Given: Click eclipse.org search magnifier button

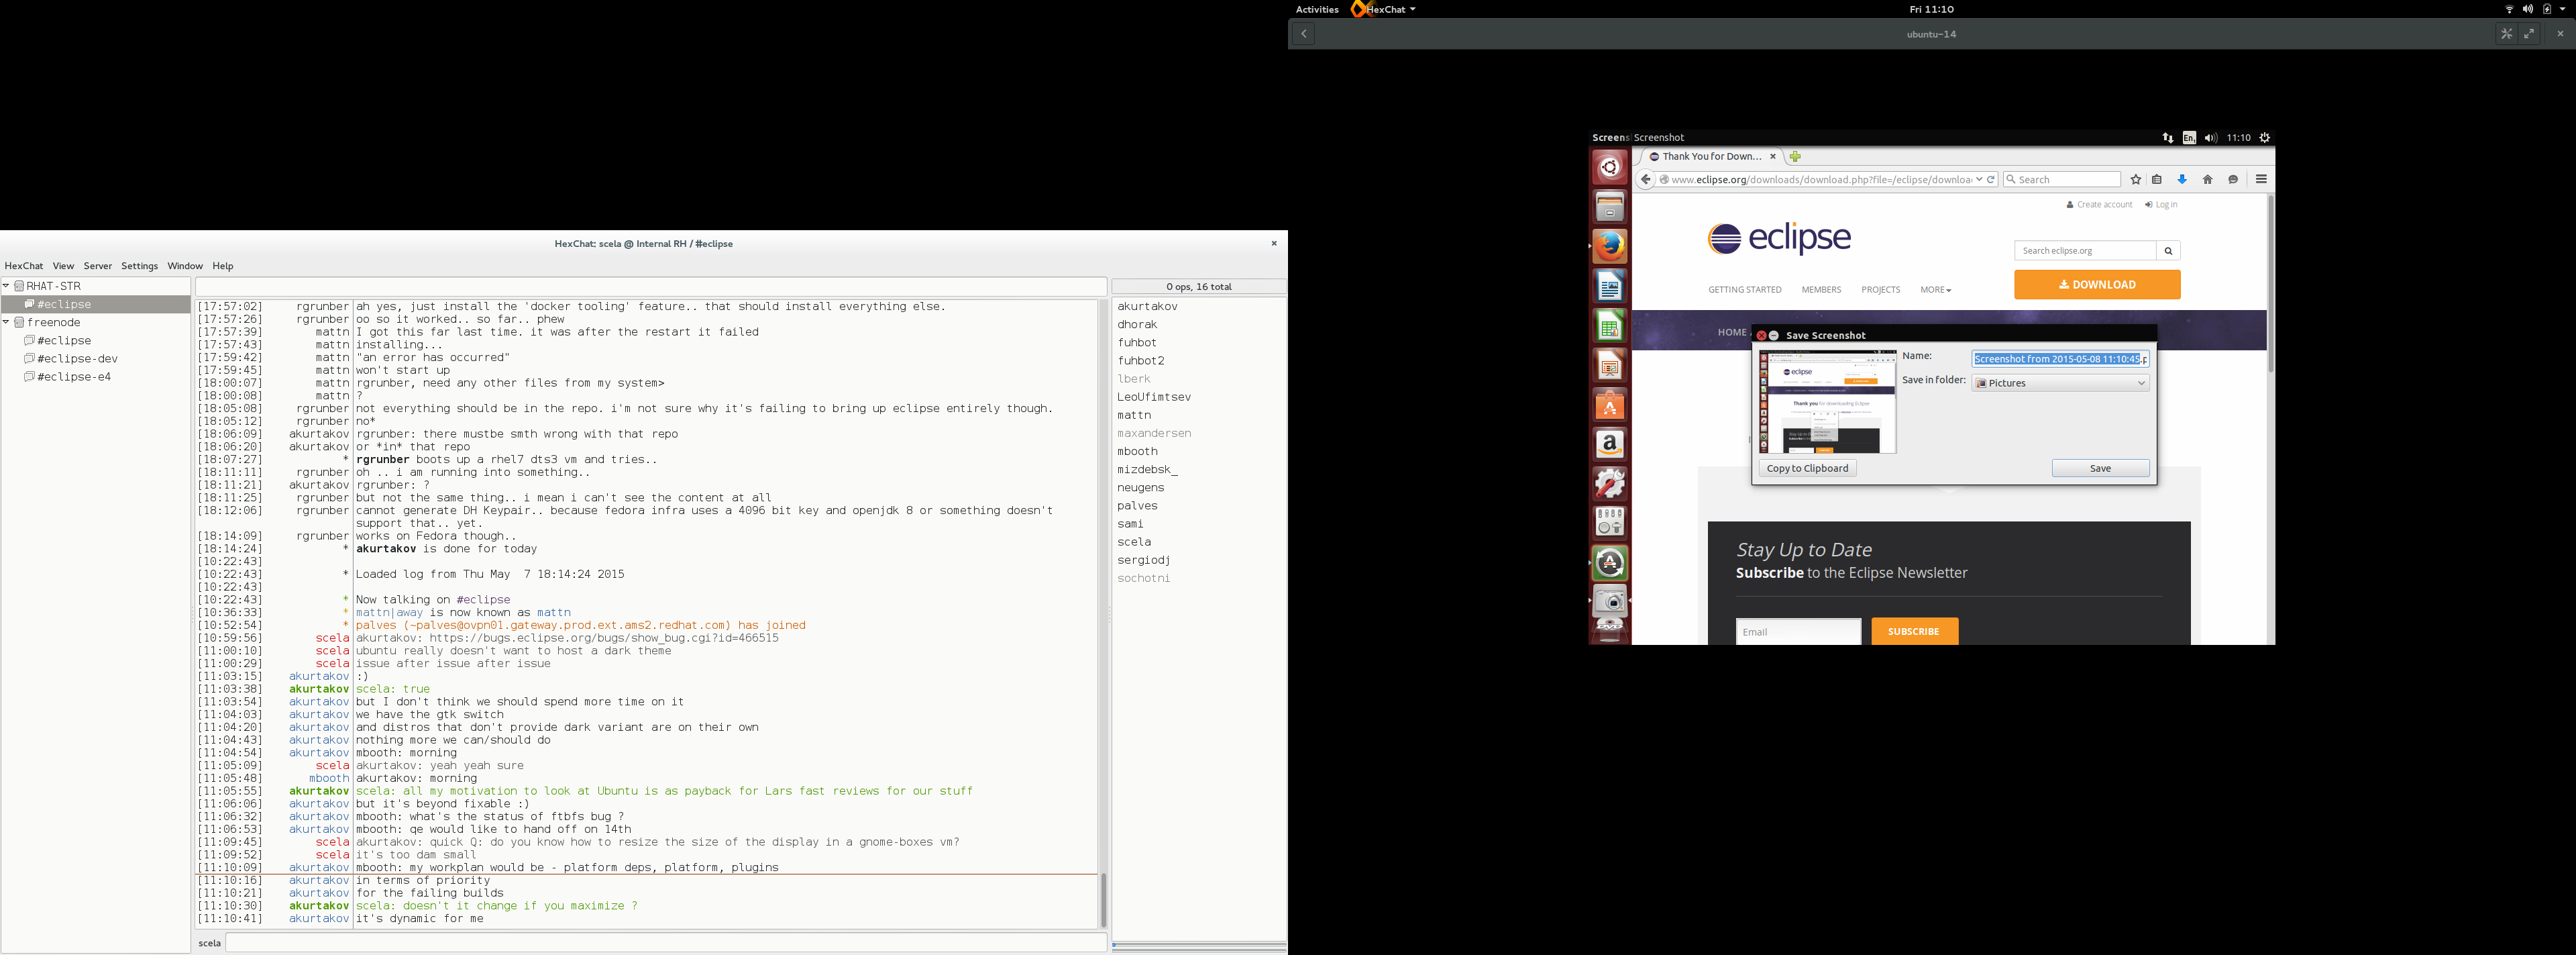Looking at the screenshot, I should click(x=2168, y=251).
